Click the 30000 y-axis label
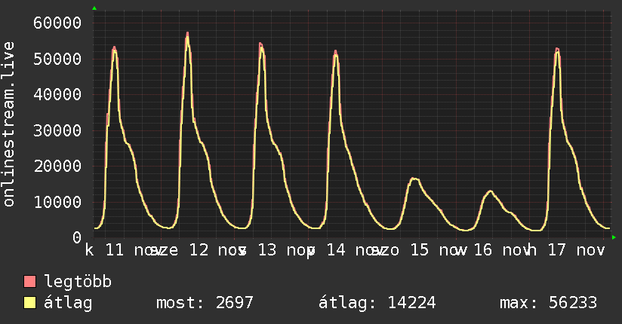622x324 pixels. [x=57, y=130]
